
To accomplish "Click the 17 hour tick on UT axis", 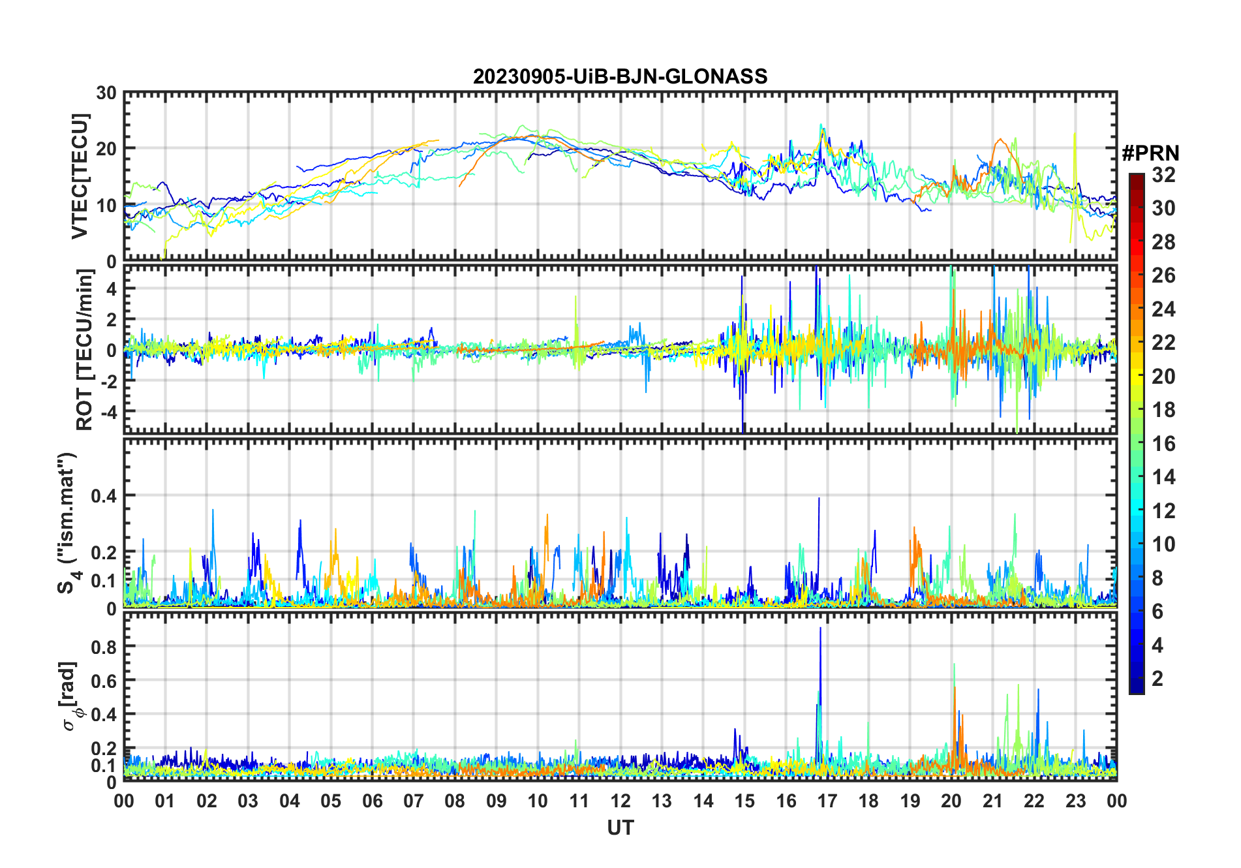I will click(x=827, y=801).
